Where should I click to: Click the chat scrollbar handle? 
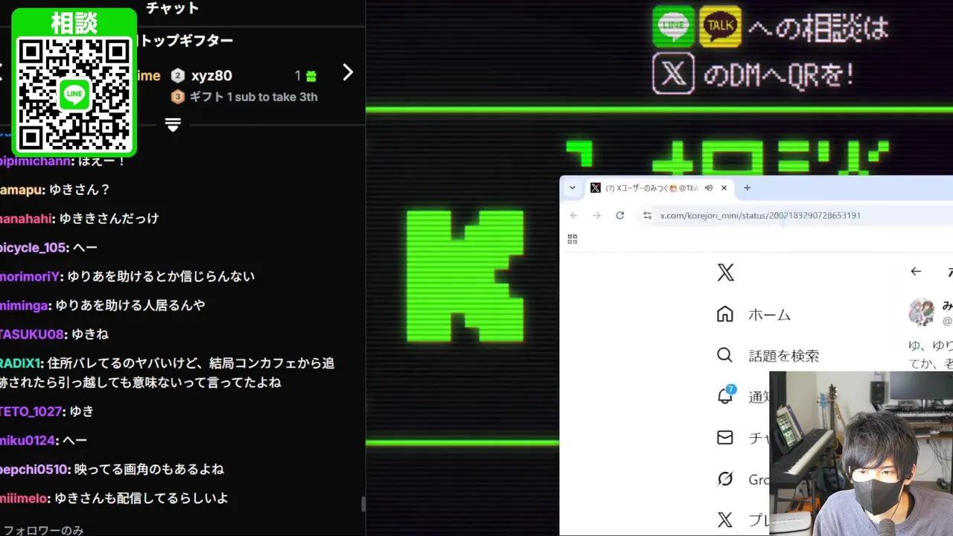point(363,504)
